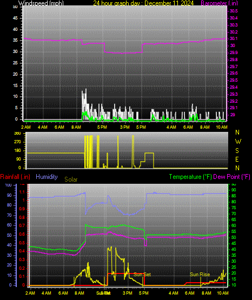Click the Barometer (in) axis title
Image resolution: width=252 pixels, height=300 pixels.
click(x=220, y=3)
